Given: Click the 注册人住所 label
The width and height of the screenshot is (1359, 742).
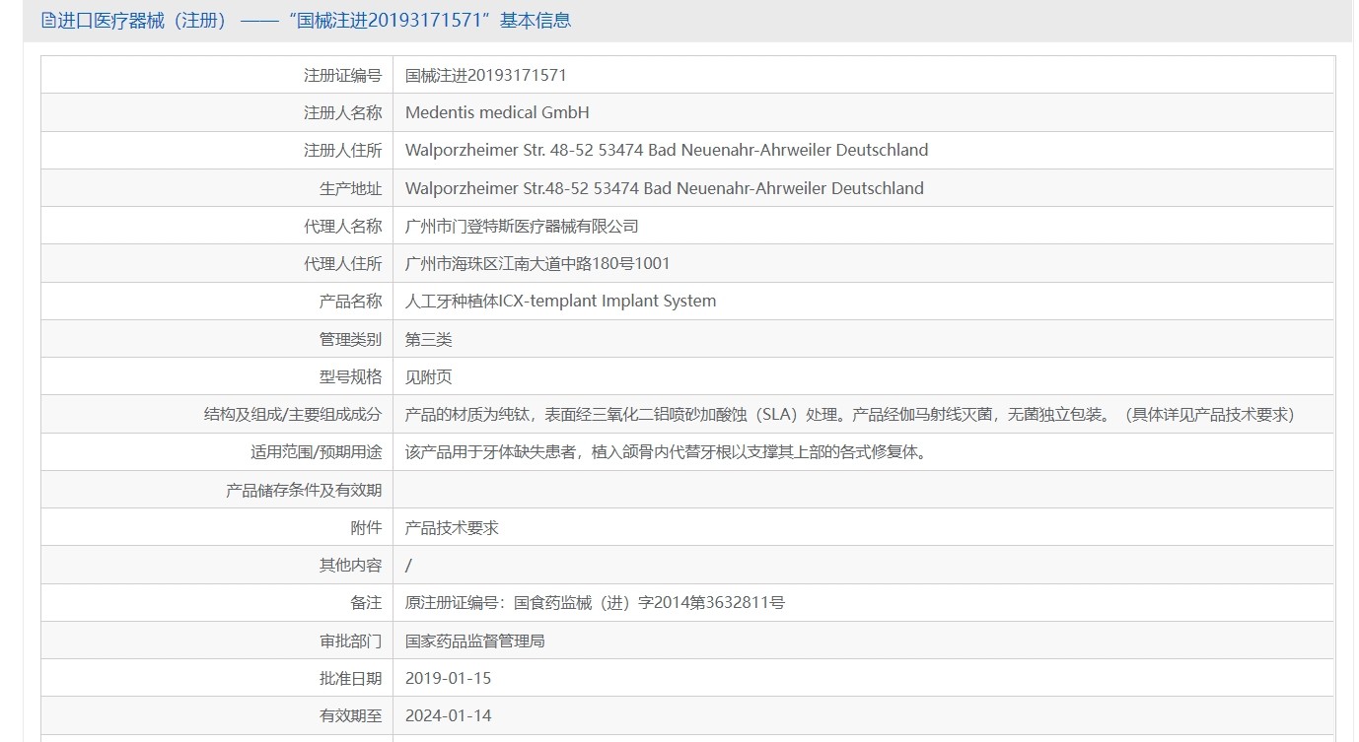Looking at the screenshot, I should tap(342, 150).
